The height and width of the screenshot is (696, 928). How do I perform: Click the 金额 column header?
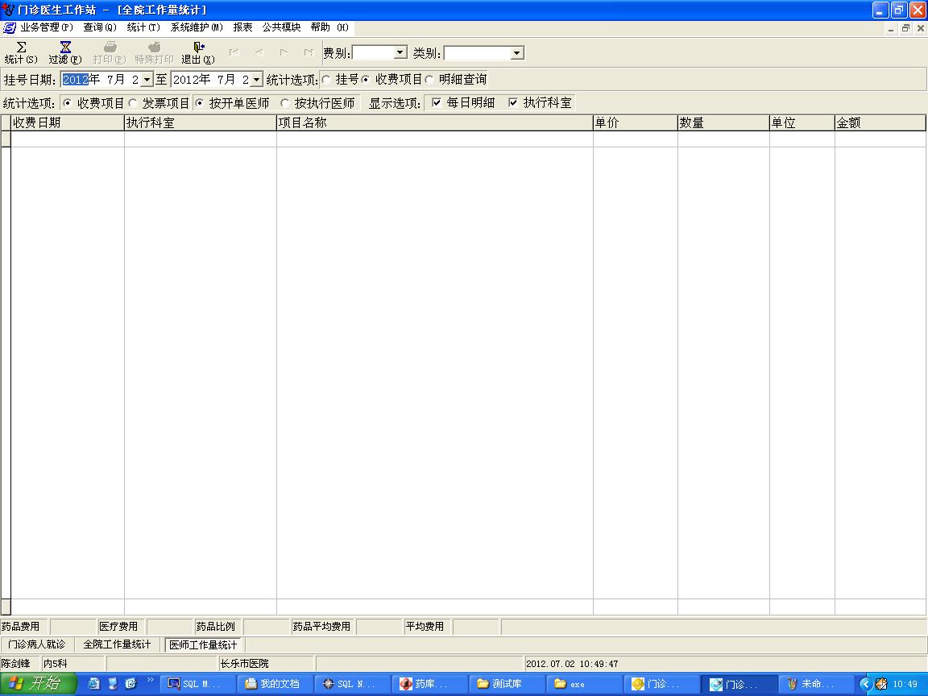tap(880, 122)
